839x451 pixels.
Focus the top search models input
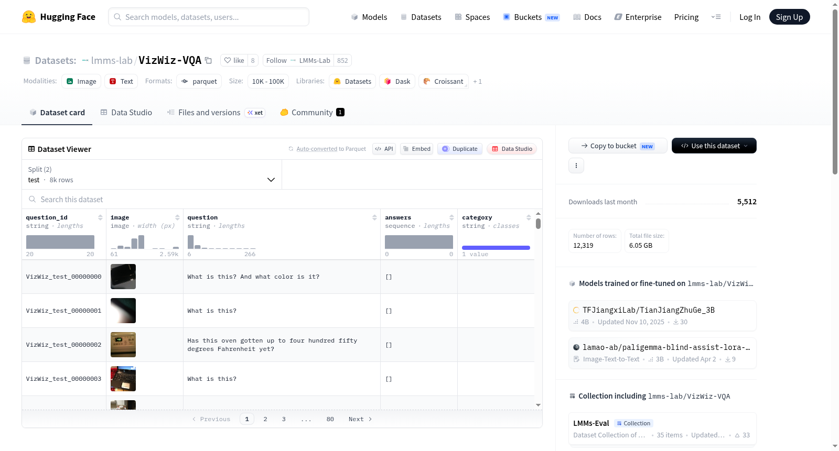(209, 17)
